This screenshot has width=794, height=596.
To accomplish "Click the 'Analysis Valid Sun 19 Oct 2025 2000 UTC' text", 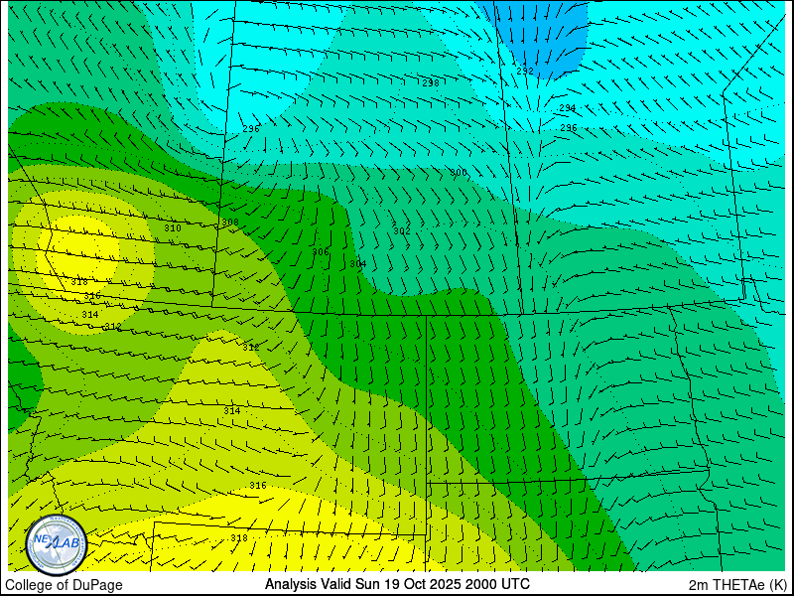I will (397, 584).
